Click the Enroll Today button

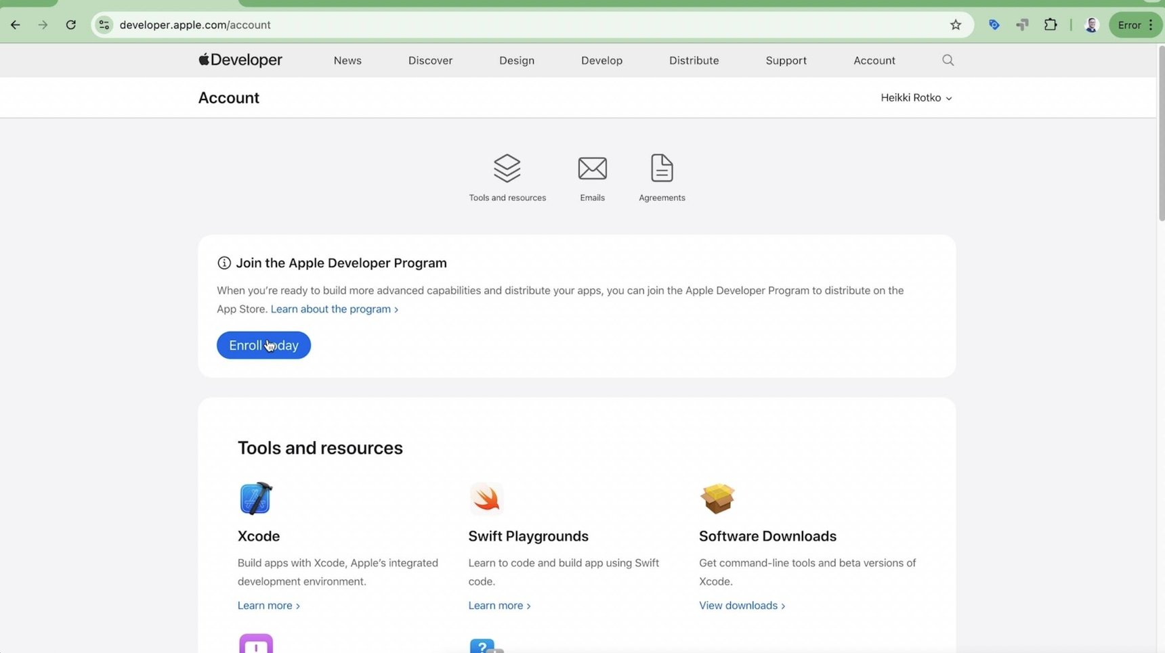click(x=263, y=345)
